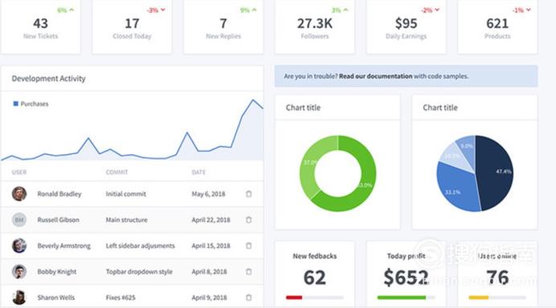This screenshot has width=556, height=308.
Task: Sort by the DATE column header
Action: click(198, 172)
